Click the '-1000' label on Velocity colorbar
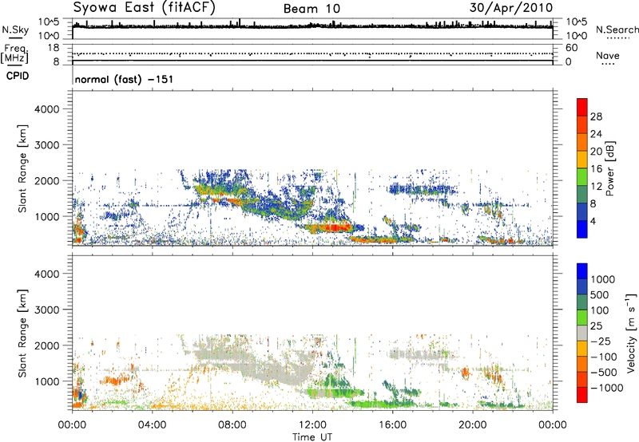 point(607,388)
